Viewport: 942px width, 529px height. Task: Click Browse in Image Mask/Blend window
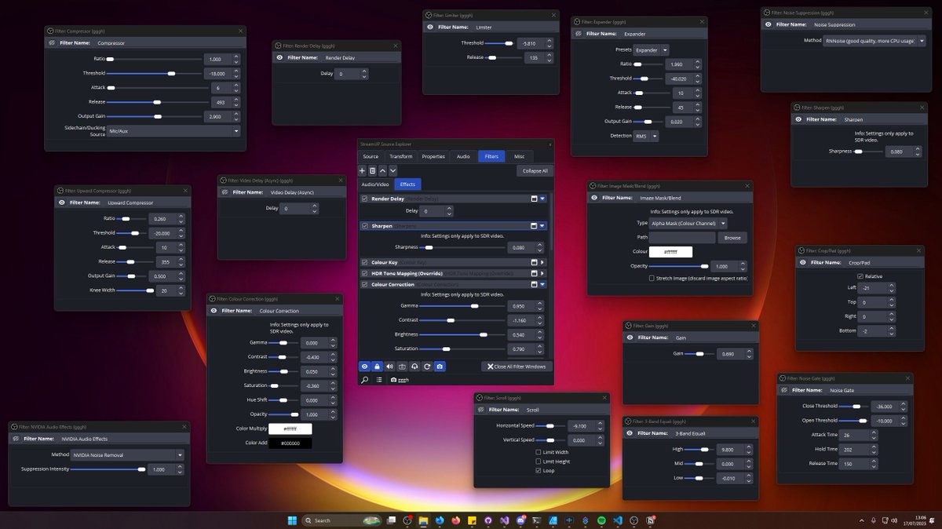click(732, 237)
